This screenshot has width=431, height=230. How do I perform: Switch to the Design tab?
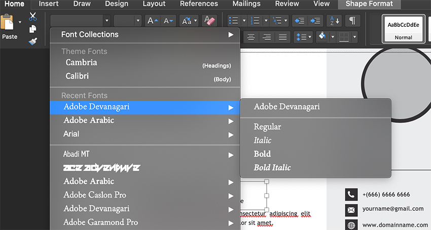pyautogui.click(x=117, y=4)
